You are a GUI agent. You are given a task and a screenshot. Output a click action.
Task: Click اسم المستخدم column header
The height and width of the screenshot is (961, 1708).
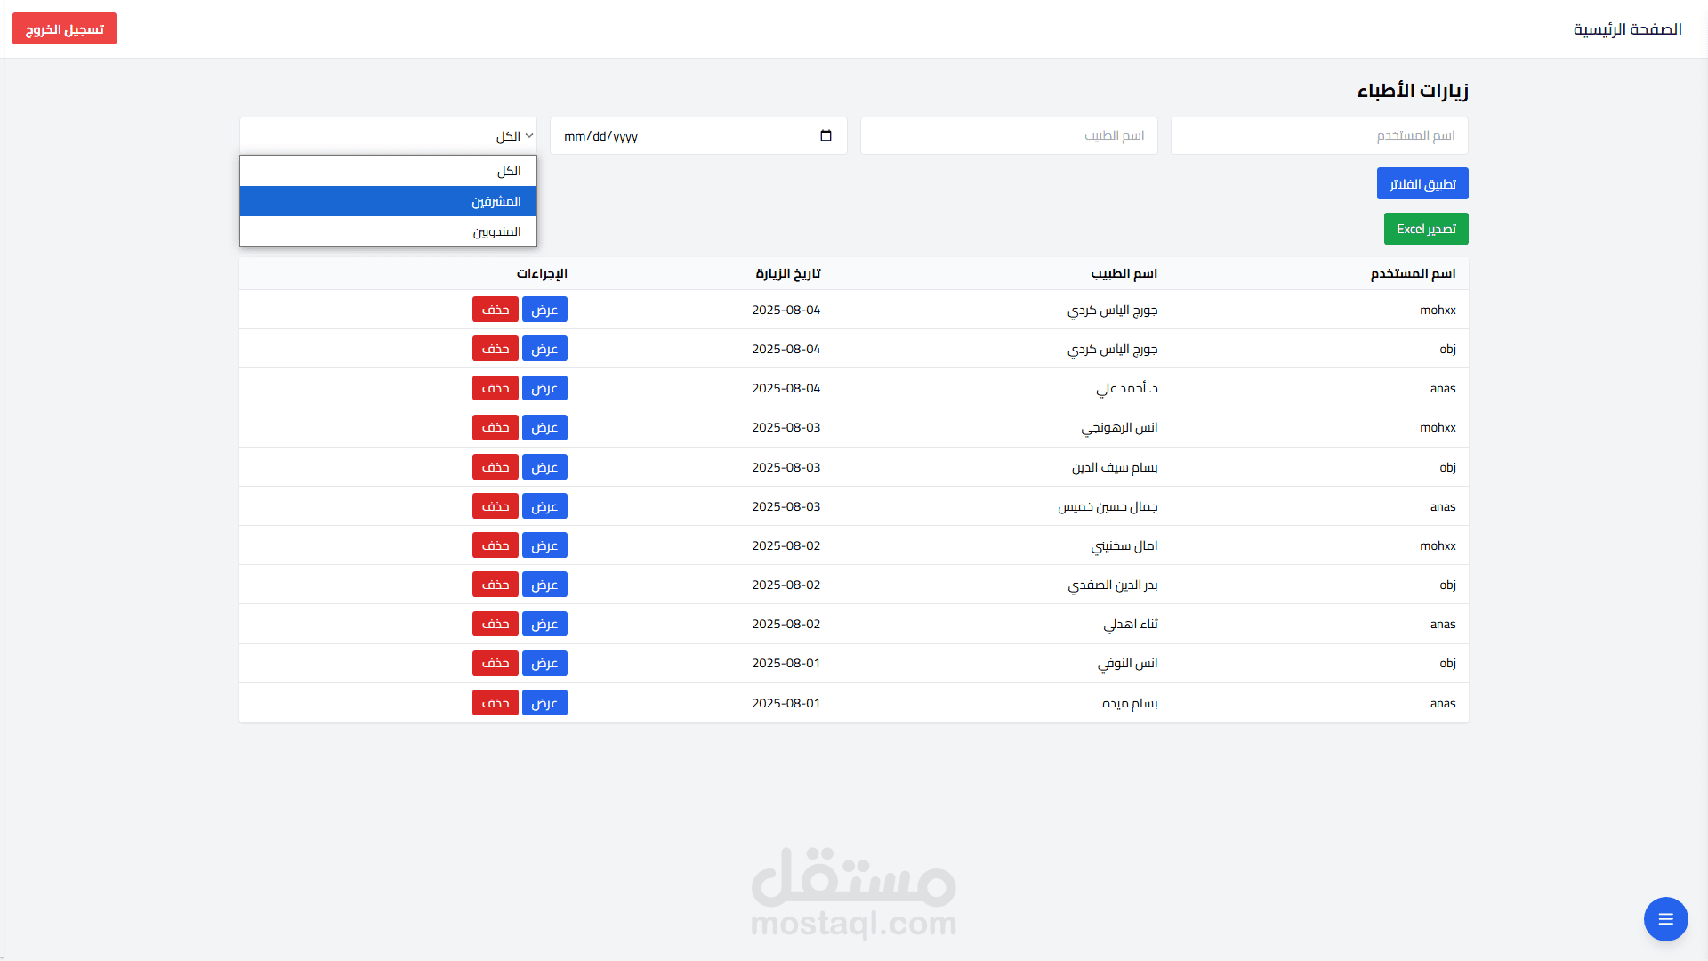pyautogui.click(x=1413, y=273)
